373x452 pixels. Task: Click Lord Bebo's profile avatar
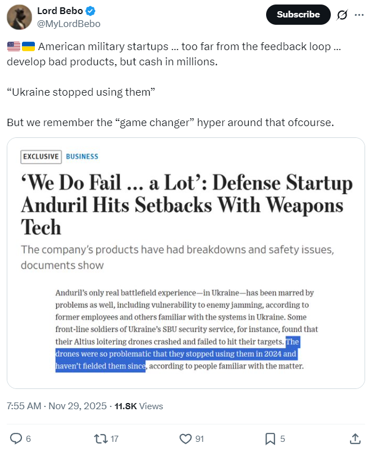click(x=19, y=17)
